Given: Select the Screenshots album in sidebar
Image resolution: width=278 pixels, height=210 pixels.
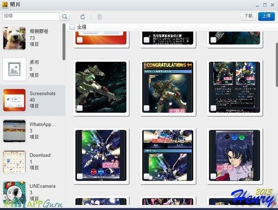Looking at the screenshot, I should coord(32,100).
